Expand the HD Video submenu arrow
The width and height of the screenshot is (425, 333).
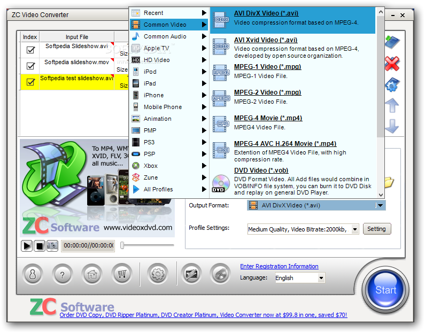point(204,60)
